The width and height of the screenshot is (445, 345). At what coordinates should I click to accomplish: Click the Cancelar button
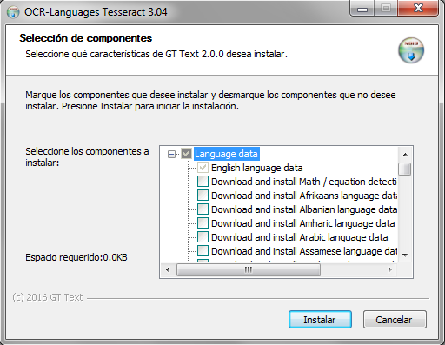395,320
